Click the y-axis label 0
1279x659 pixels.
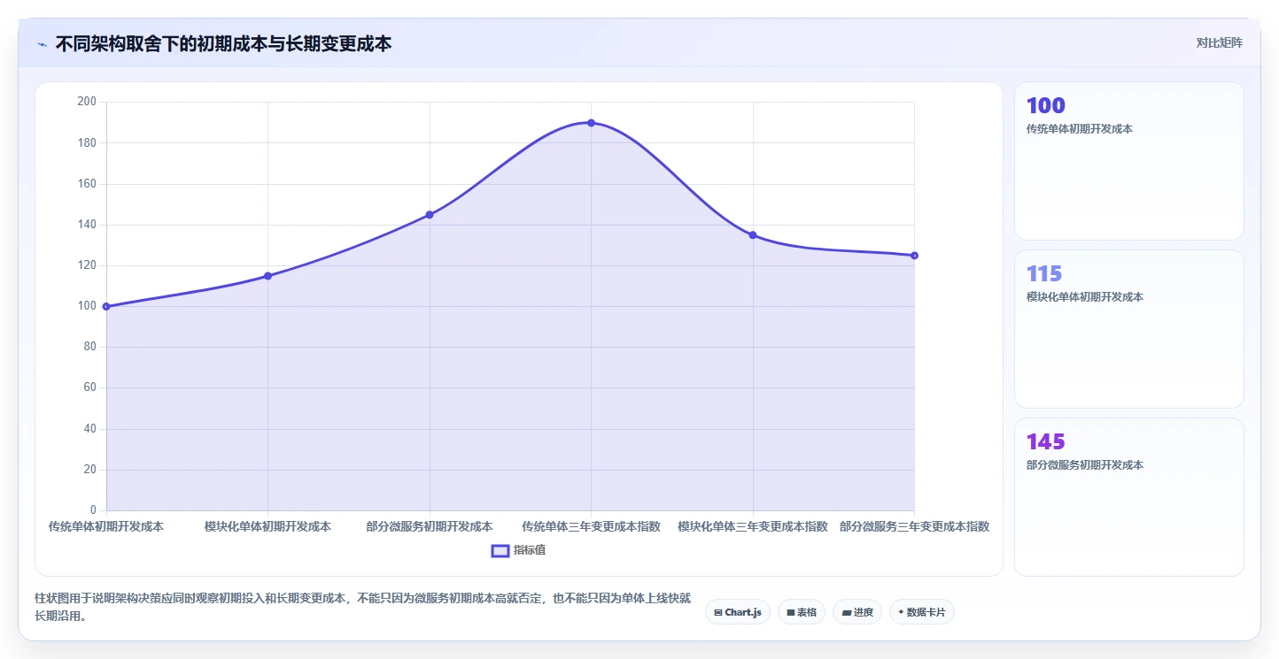[x=93, y=510]
